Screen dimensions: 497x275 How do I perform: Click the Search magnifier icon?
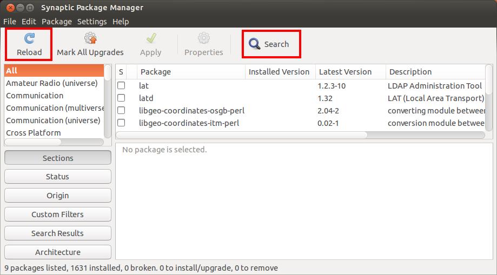254,44
